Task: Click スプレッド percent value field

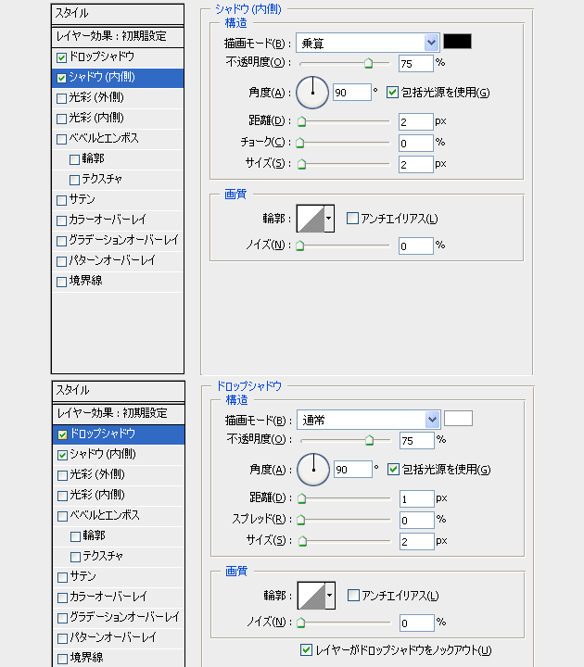Action: [x=417, y=520]
